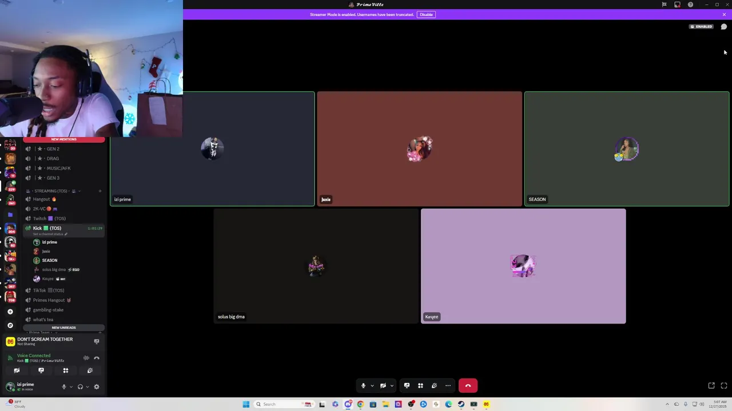Open Steam from the taskbar
Screen dimensions: 732x411
[x=461, y=404]
